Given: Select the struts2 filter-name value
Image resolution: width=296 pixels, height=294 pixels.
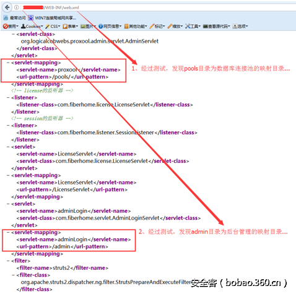Looking at the screenshot, I should (x=61, y=268).
